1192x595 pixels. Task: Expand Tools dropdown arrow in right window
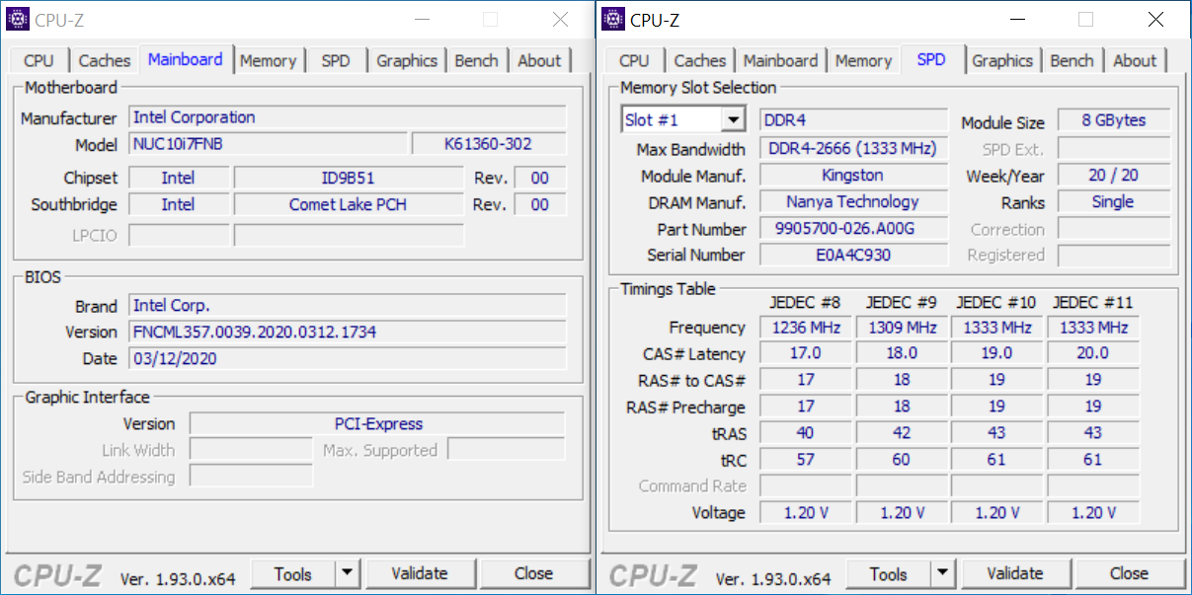click(943, 573)
